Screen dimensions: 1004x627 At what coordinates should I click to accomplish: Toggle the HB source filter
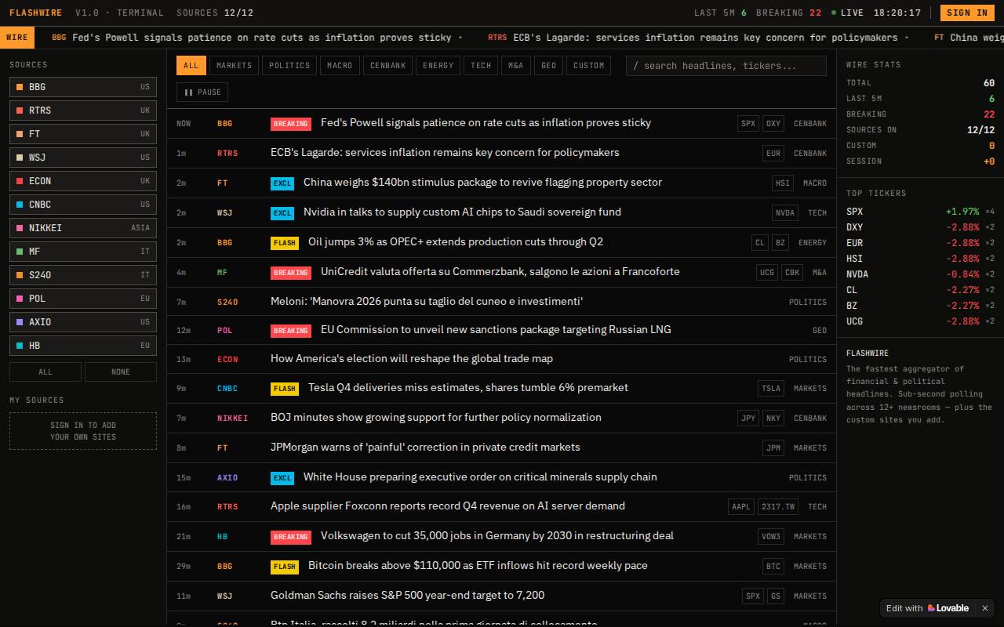[83, 346]
